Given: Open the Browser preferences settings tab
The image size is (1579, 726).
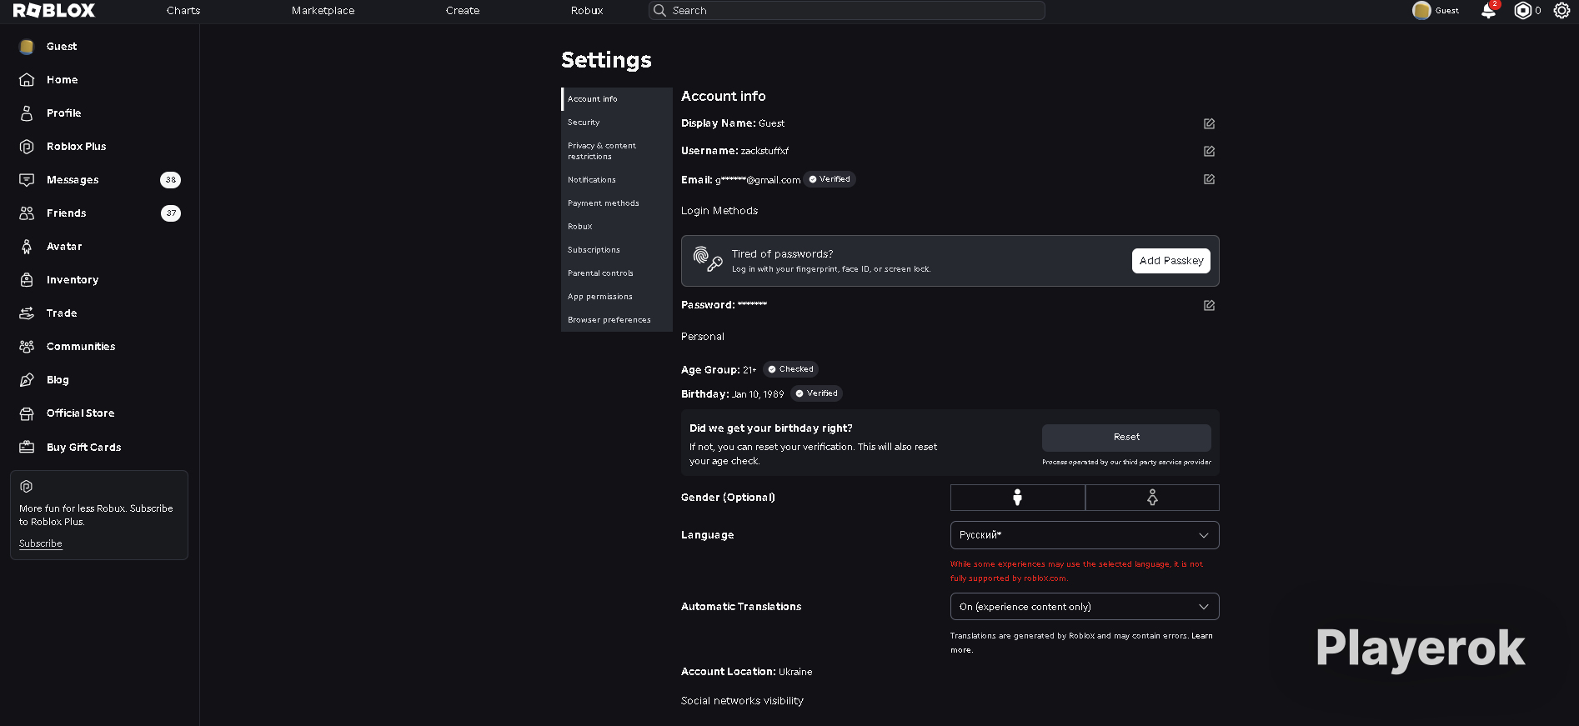Looking at the screenshot, I should pos(617,320).
